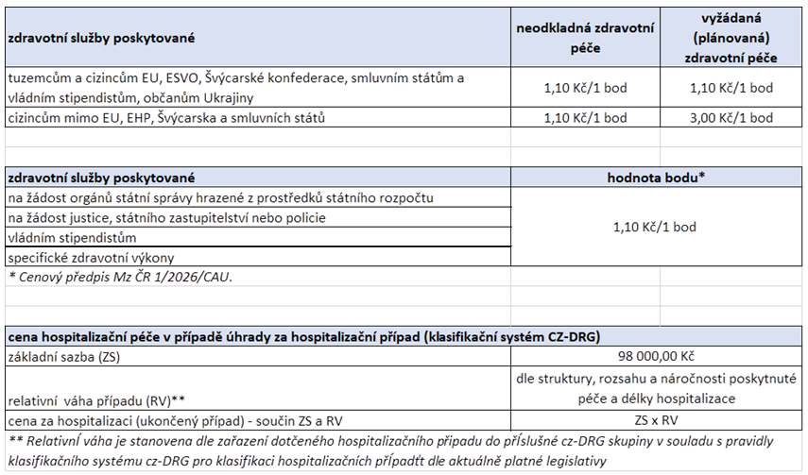Select the 'neodkladná zdravotní péče' header cell

coord(585,38)
